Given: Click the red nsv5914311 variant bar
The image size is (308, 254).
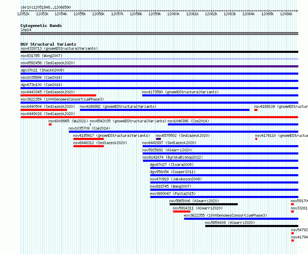Looking at the screenshot, I should coord(182,211).
